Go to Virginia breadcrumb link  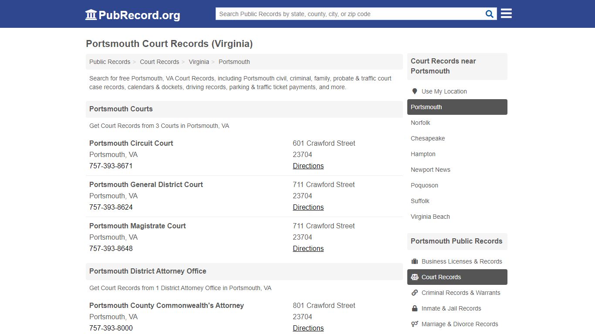click(199, 62)
